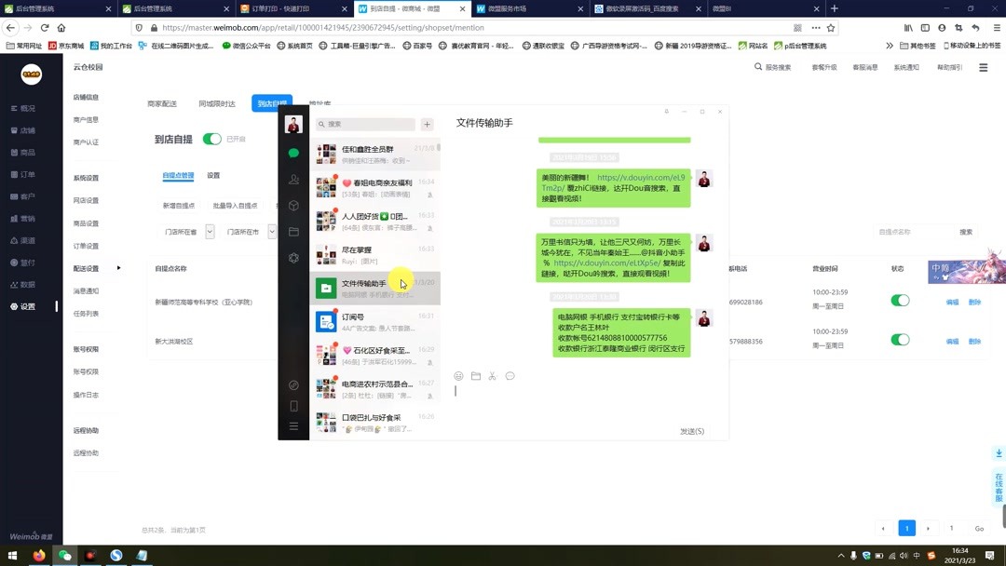Open the chat history bubble icon near the input
Image resolution: width=1006 pixels, height=566 pixels.
(510, 376)
